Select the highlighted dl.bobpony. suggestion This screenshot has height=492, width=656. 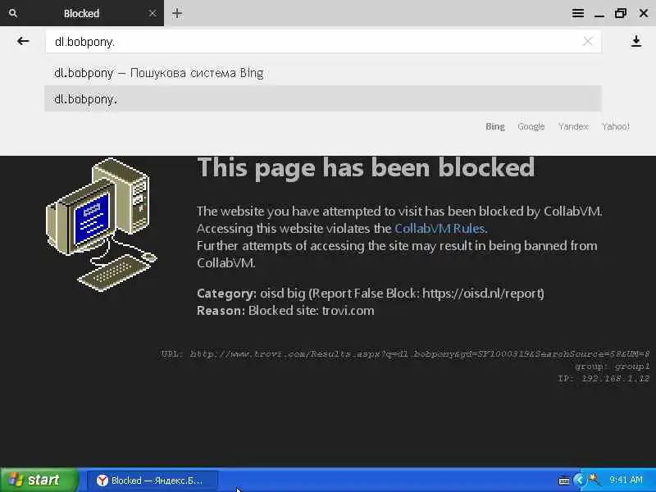(x=323, y=98)
